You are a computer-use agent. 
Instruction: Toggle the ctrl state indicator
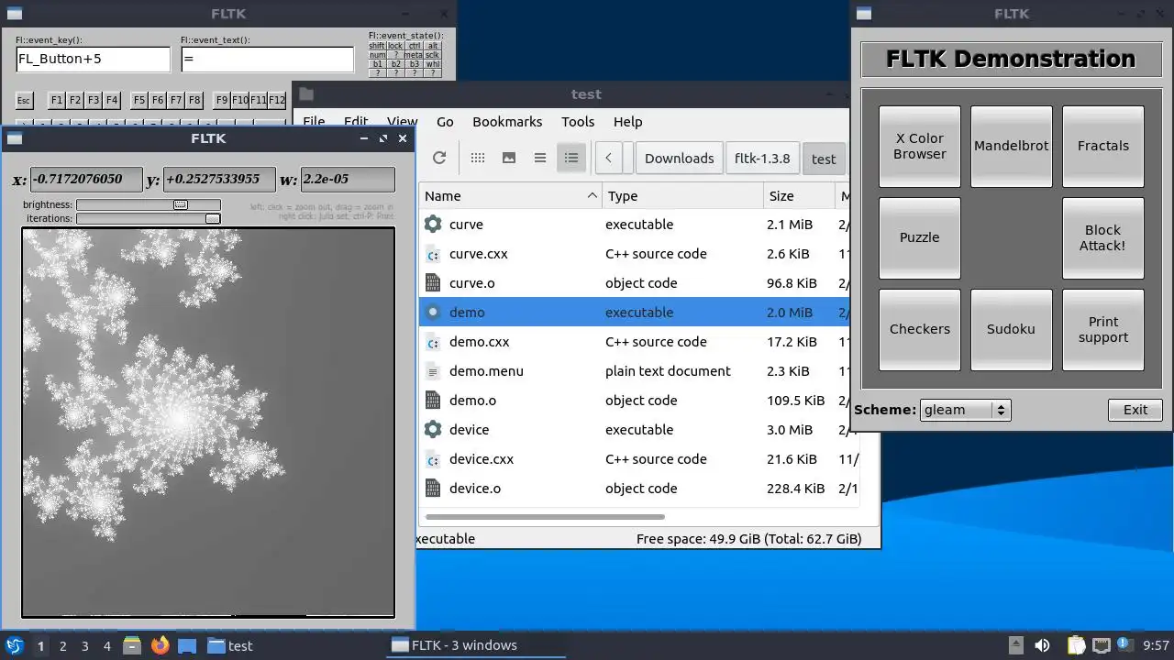415,46
